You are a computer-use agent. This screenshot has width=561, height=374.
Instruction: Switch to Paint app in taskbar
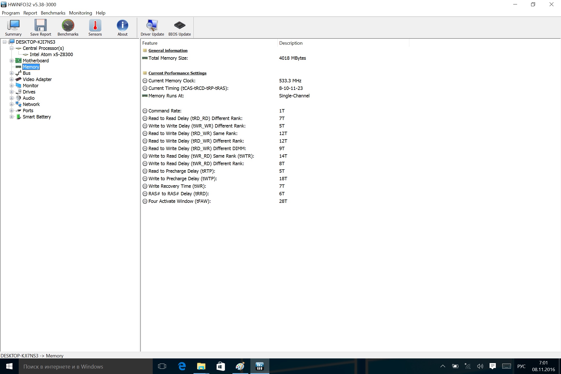[x=240, y=366]
